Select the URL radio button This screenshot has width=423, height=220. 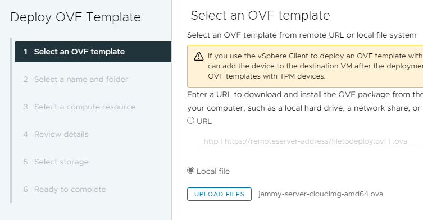coord(191,121)
